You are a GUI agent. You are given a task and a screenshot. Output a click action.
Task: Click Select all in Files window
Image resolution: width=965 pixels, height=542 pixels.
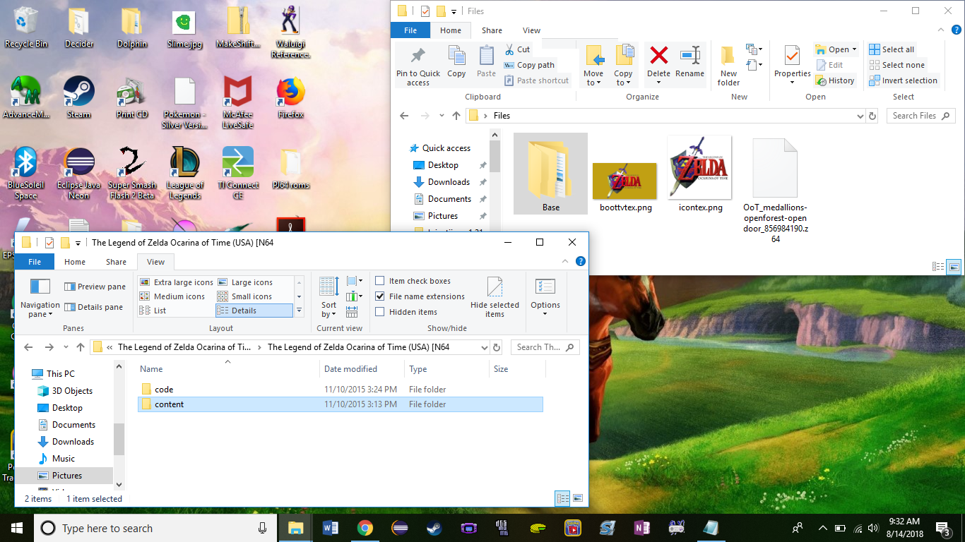click(x=892, y=49)
